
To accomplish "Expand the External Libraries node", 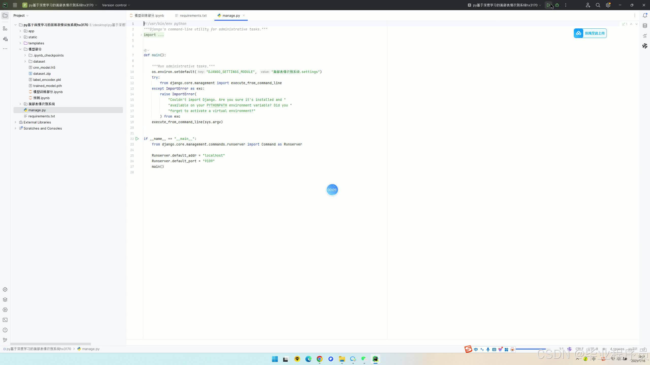I will pos(15,122).
